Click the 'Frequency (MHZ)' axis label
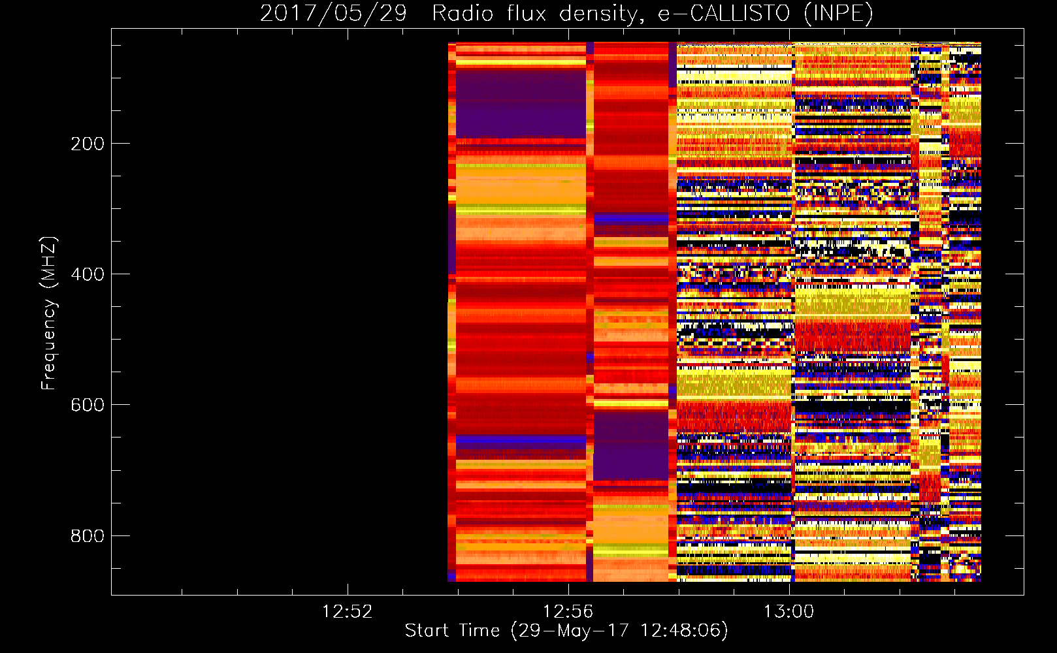Image resolution: width=1057 pixels, height=653 pixels. coord(48,313)
